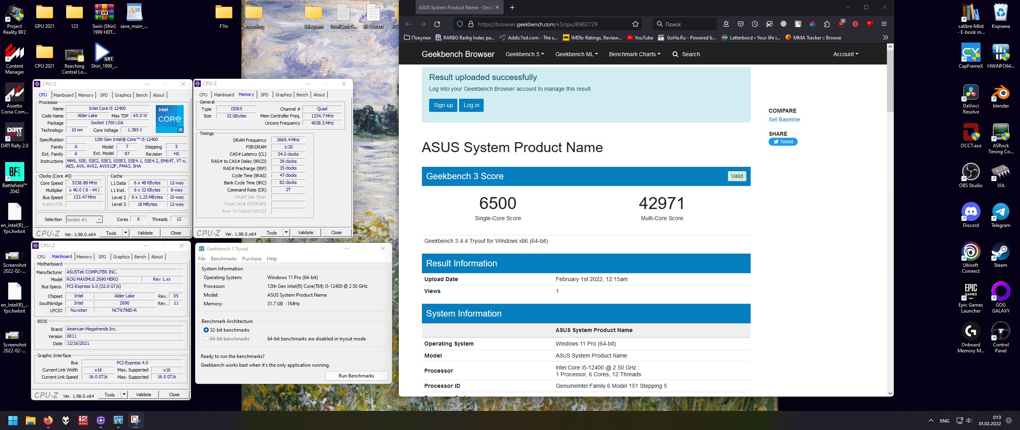
Task: Open Tools dropdown arrow in CPU-Z Mainboard window
Action: click(124, 395)
